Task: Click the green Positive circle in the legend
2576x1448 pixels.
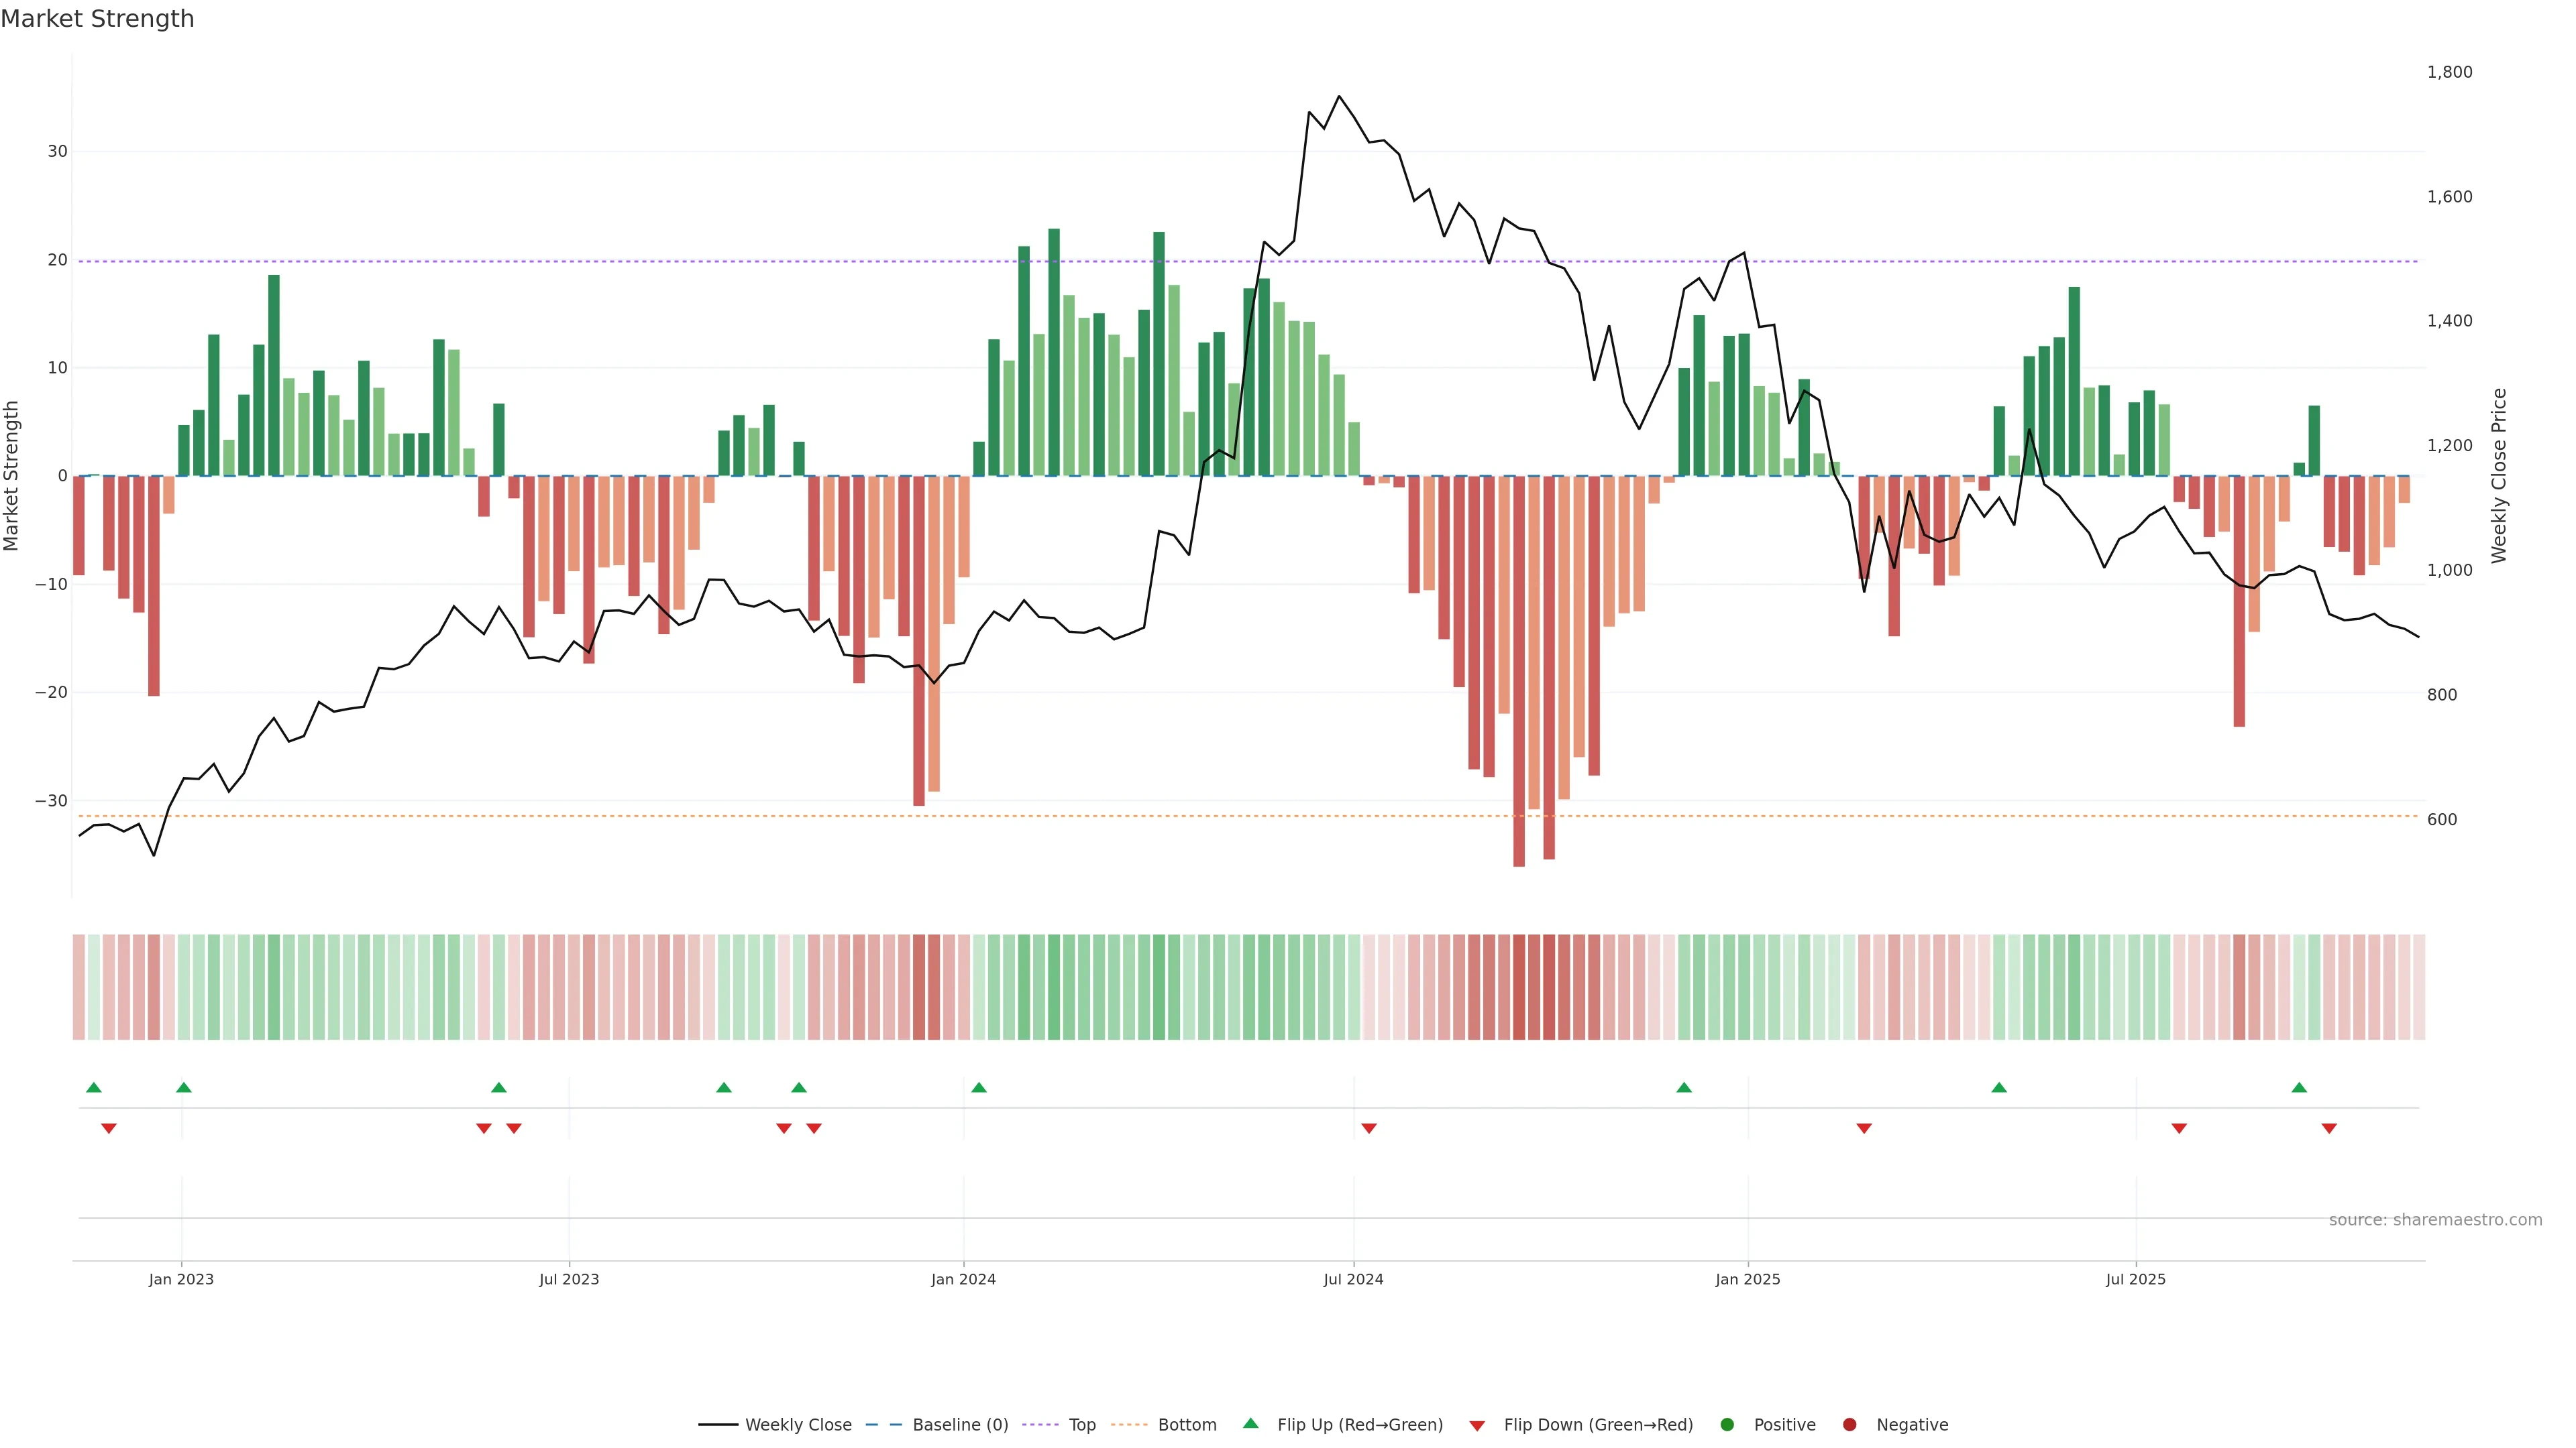Action: pos(1727,1425)
